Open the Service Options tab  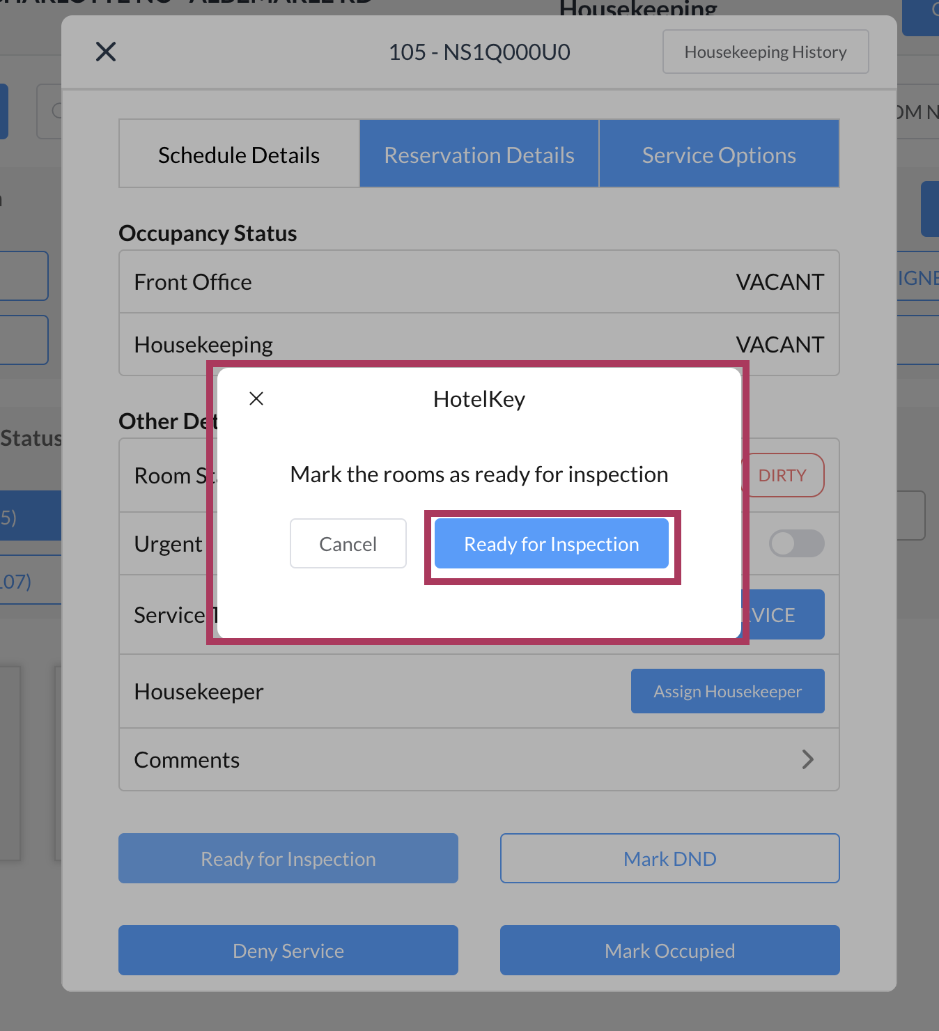point(719,154)
